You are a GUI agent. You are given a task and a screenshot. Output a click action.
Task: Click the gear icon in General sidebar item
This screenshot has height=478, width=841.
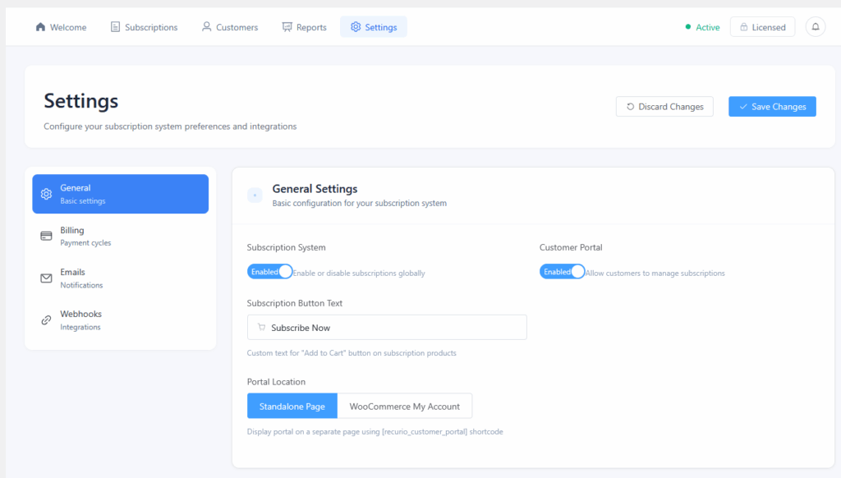(x=46, y=195)
